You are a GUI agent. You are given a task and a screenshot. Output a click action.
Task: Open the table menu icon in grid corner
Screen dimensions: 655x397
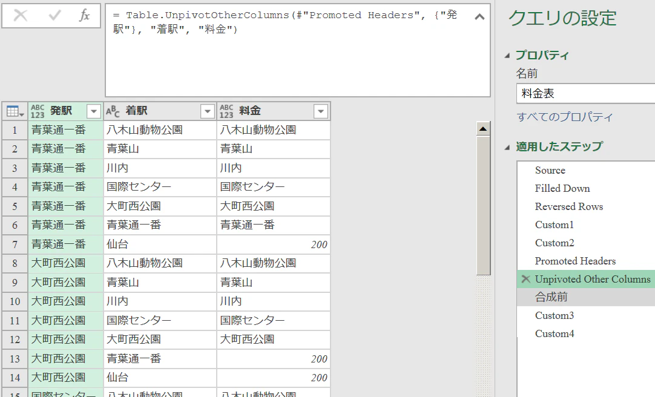point(15,111)
